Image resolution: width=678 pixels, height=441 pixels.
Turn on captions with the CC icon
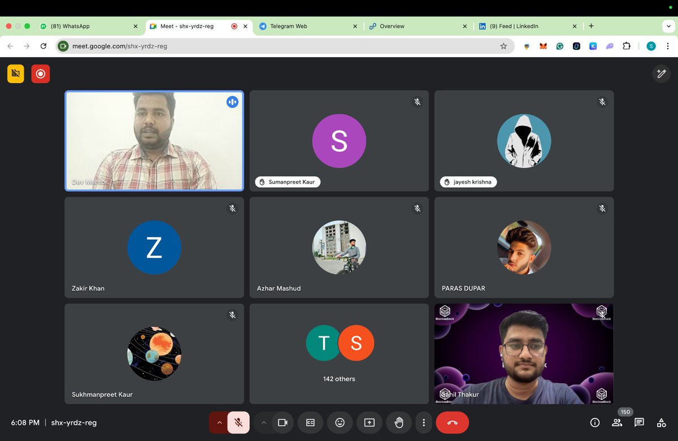(310, 422)
